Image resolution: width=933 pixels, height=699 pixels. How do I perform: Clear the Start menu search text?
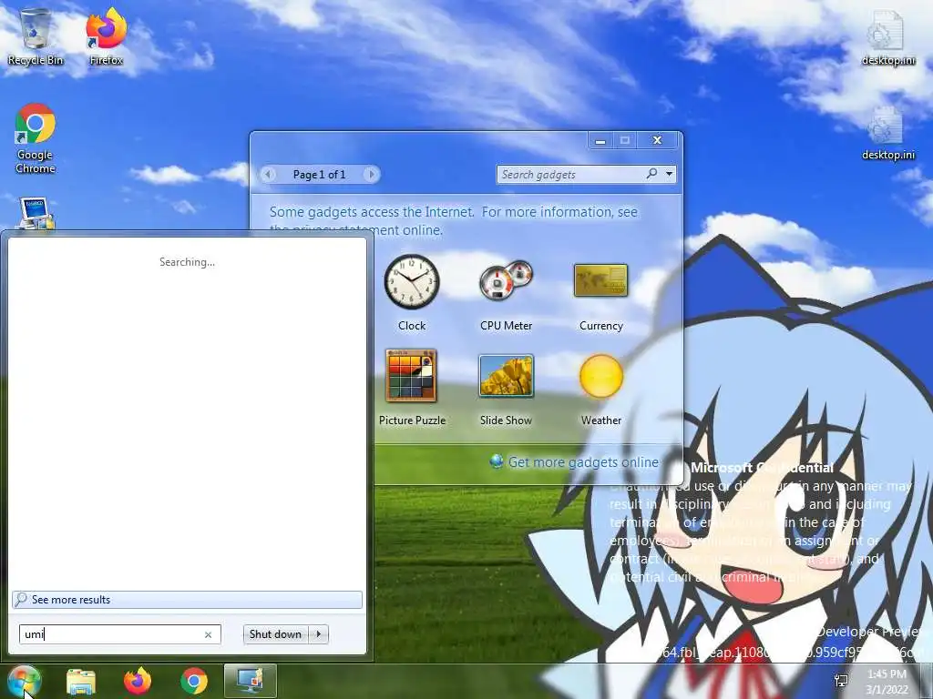click(209, 634)
